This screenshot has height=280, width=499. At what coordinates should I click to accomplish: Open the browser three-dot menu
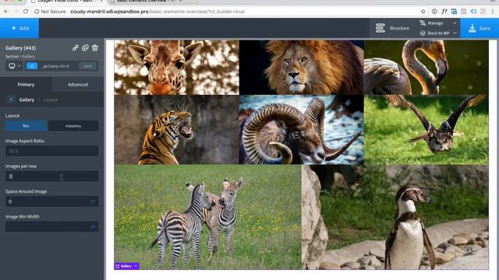coord(493,12)
